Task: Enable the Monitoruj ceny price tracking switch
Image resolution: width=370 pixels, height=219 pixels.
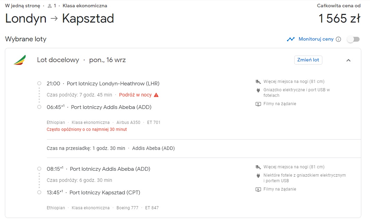Action: pos(353,39)
